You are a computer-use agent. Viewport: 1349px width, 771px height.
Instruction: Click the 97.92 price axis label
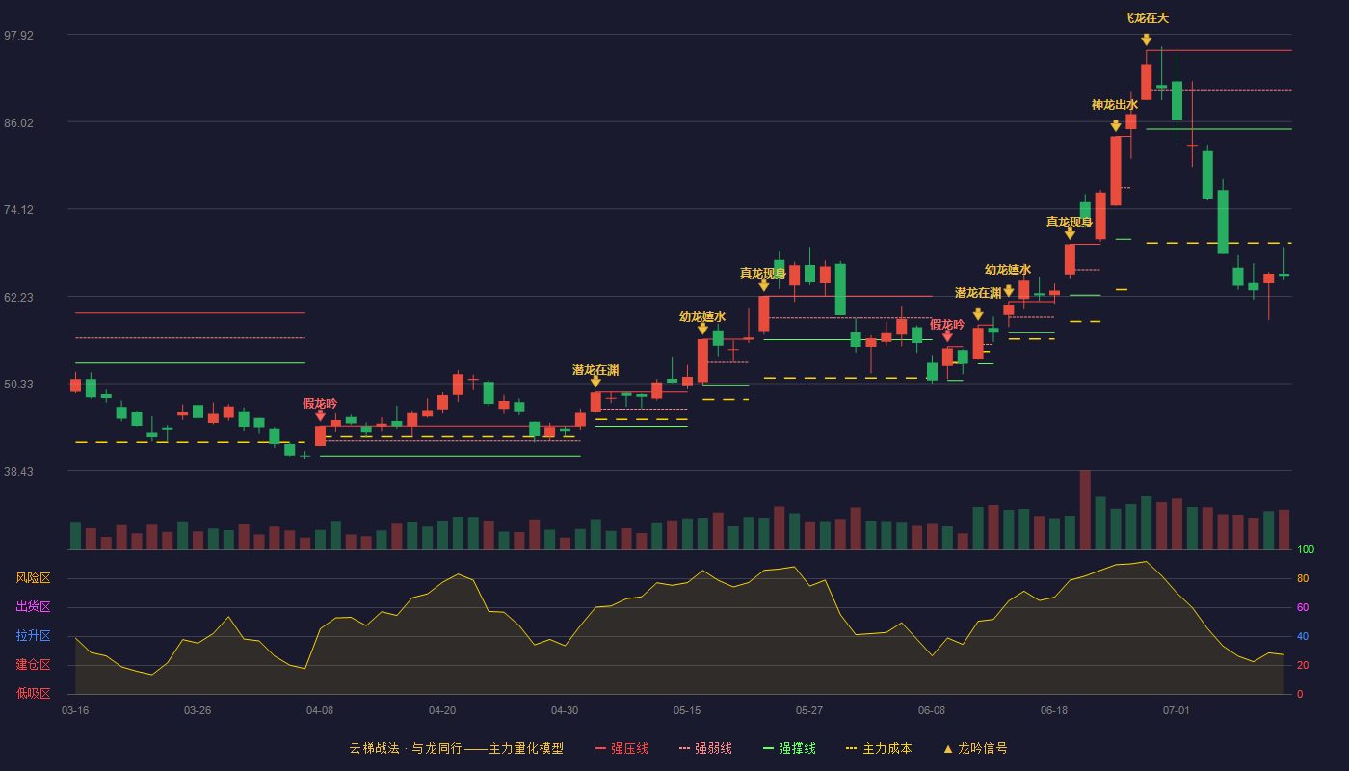point(18,36)
